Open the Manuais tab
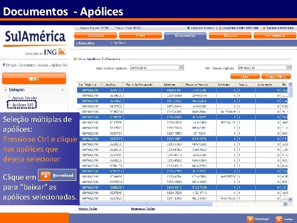The image size is (297, 223). 230,36
